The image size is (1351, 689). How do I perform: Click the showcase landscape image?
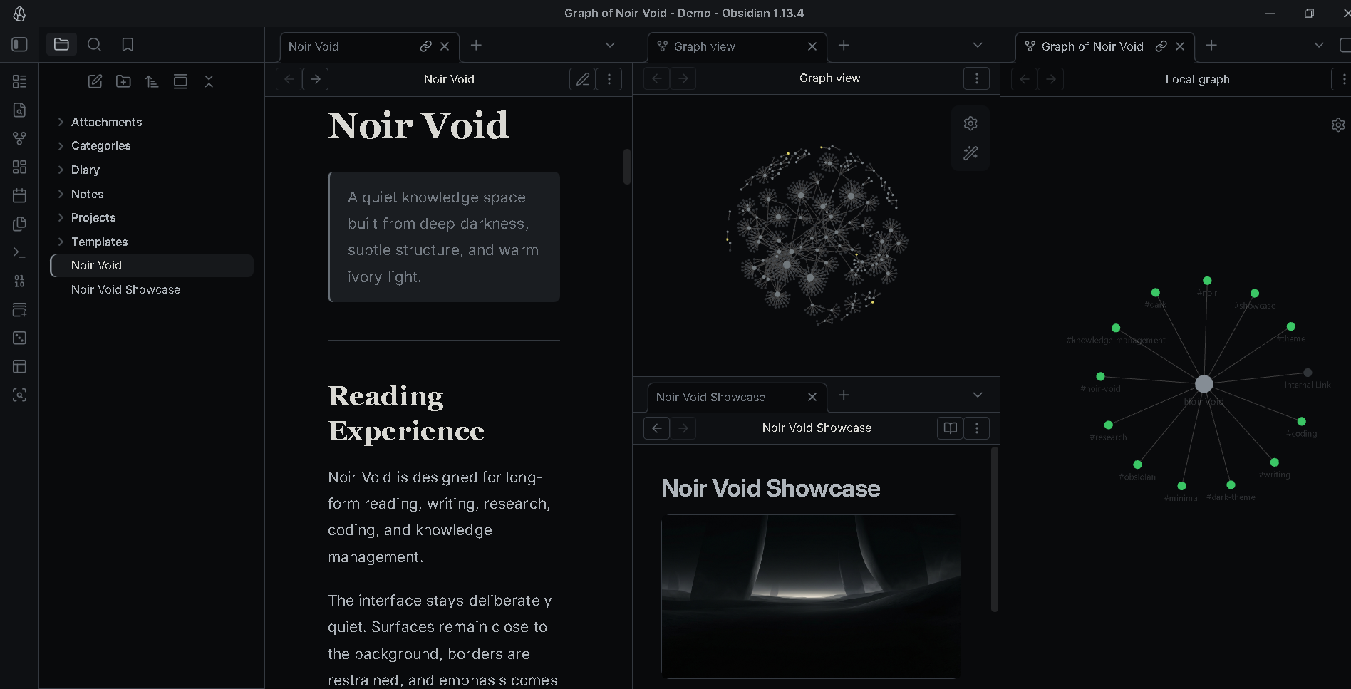point(811,596)
